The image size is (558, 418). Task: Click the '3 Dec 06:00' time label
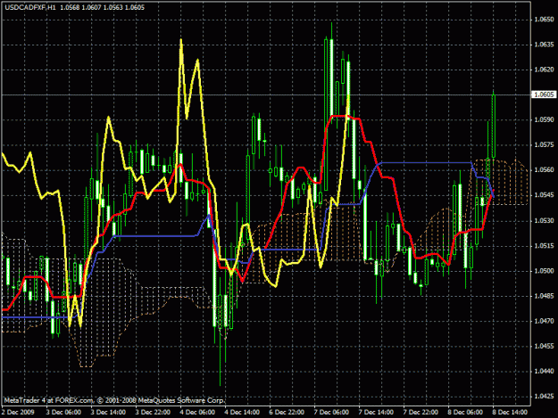[63, 413]
